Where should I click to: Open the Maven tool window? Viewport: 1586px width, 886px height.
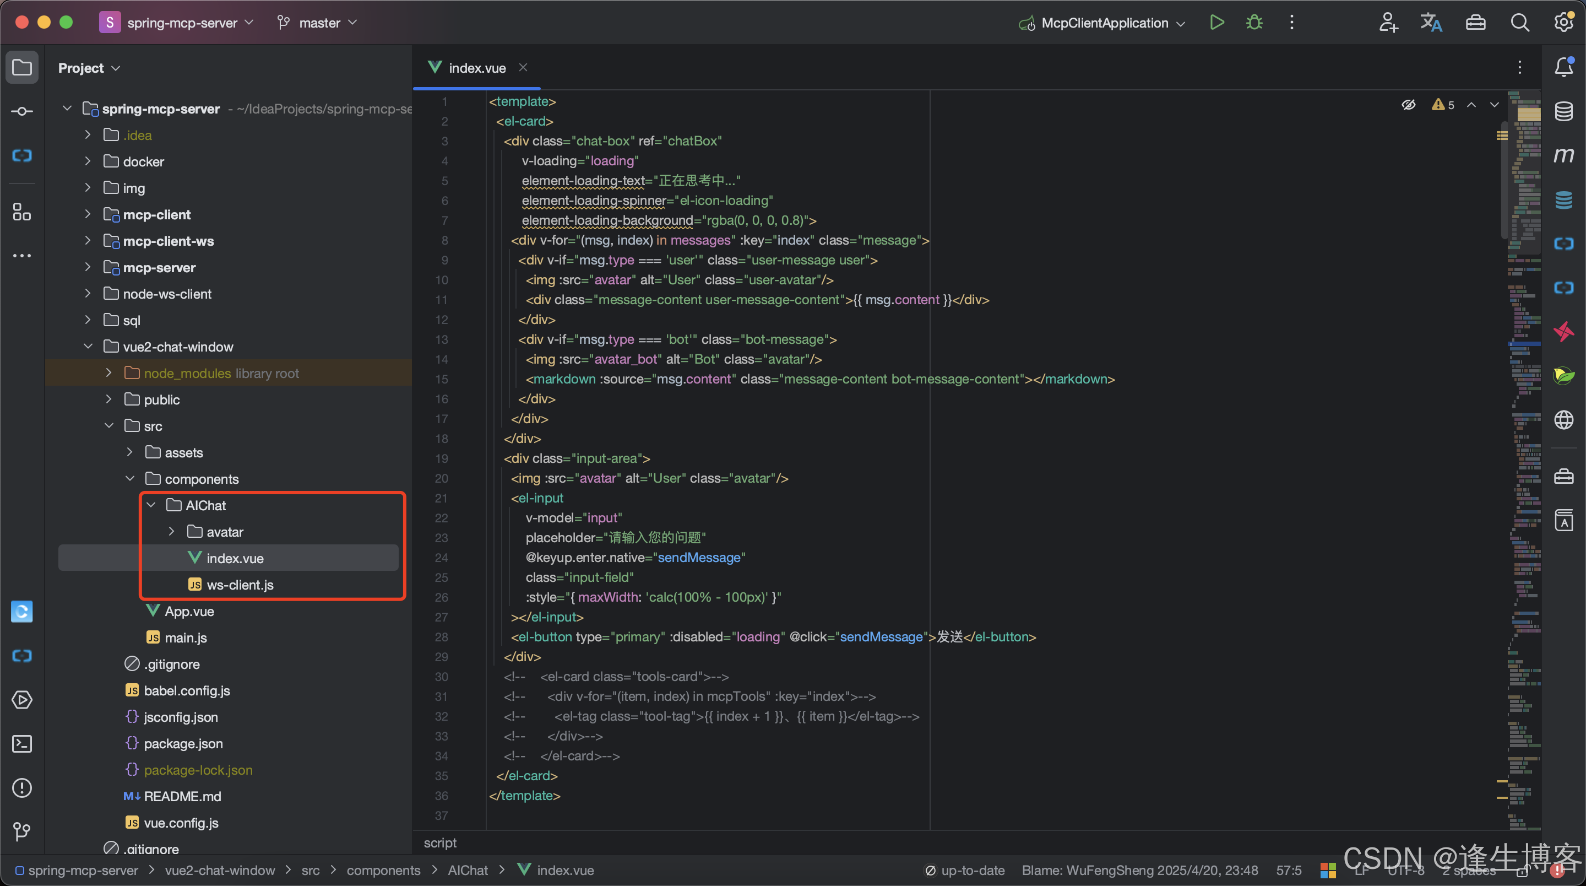(x=1563, y=155)
